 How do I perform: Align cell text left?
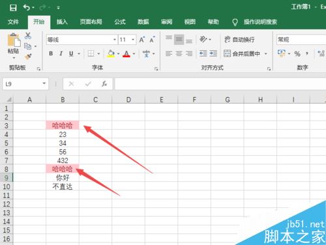(x=169, y=53)
